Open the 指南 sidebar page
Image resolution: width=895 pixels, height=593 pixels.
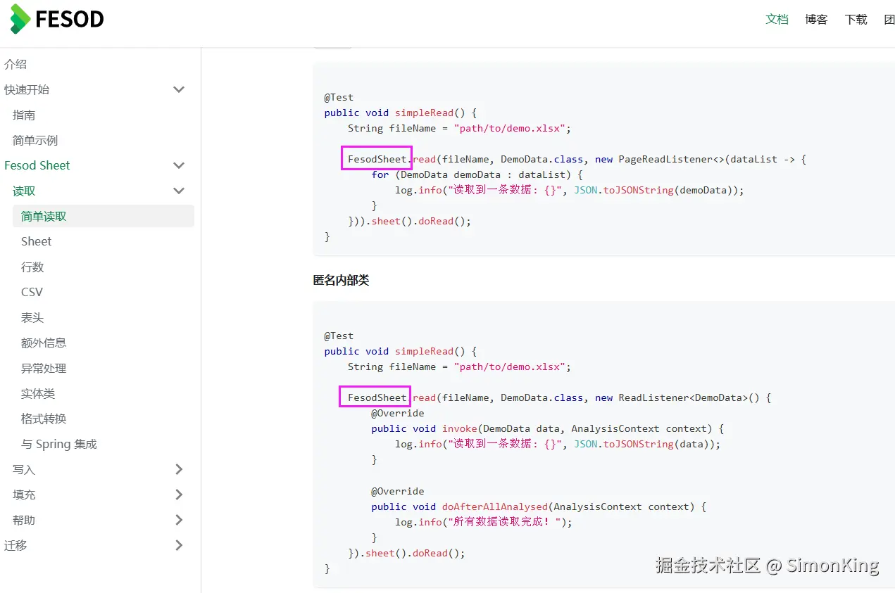(24, 115)
